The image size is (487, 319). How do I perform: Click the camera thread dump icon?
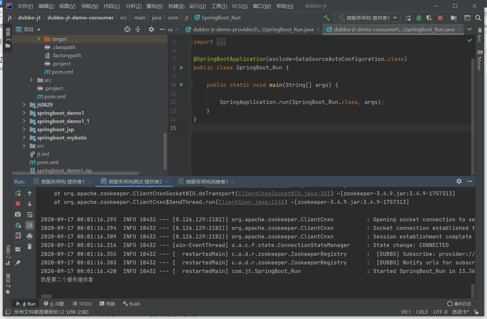tap(18, 214)
